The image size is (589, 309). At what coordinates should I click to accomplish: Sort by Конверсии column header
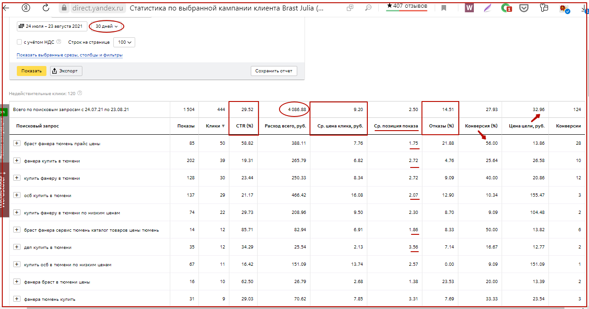(x=569, y=126)
